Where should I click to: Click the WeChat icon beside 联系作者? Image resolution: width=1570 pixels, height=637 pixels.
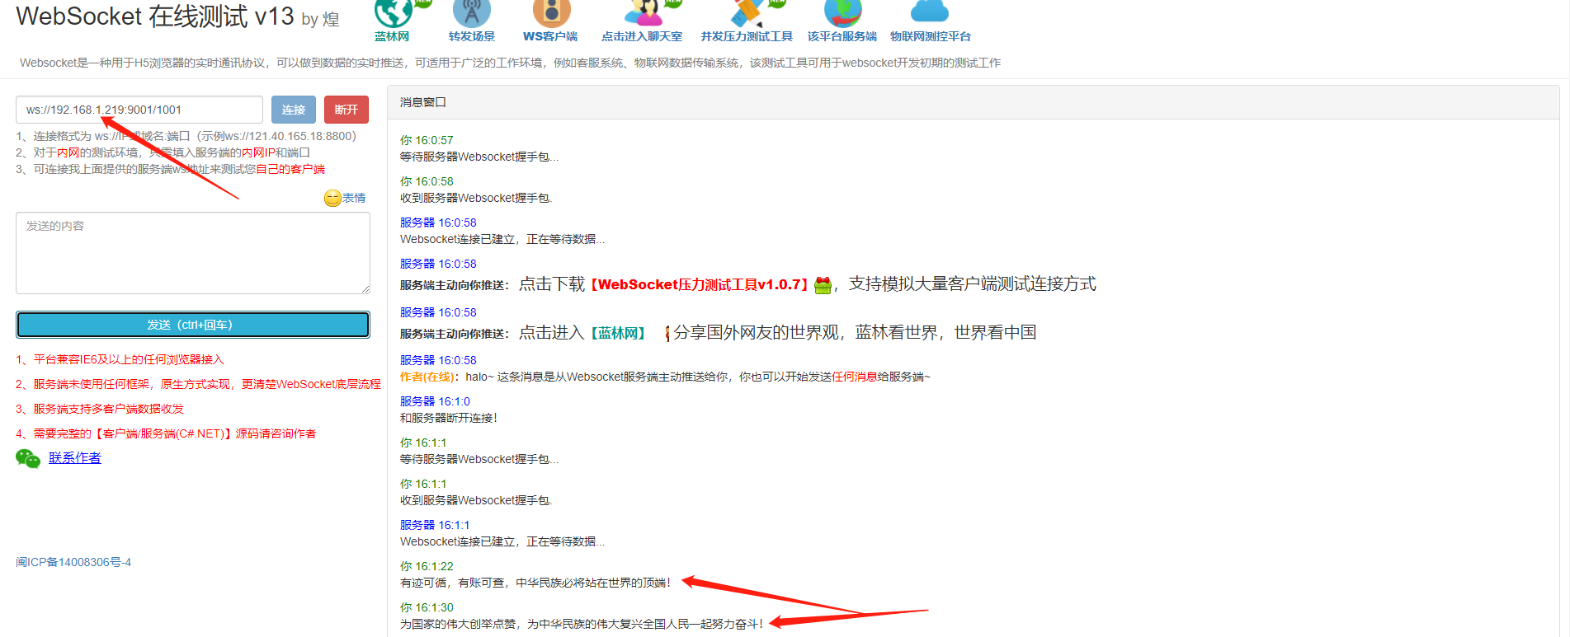pos(28,459)
